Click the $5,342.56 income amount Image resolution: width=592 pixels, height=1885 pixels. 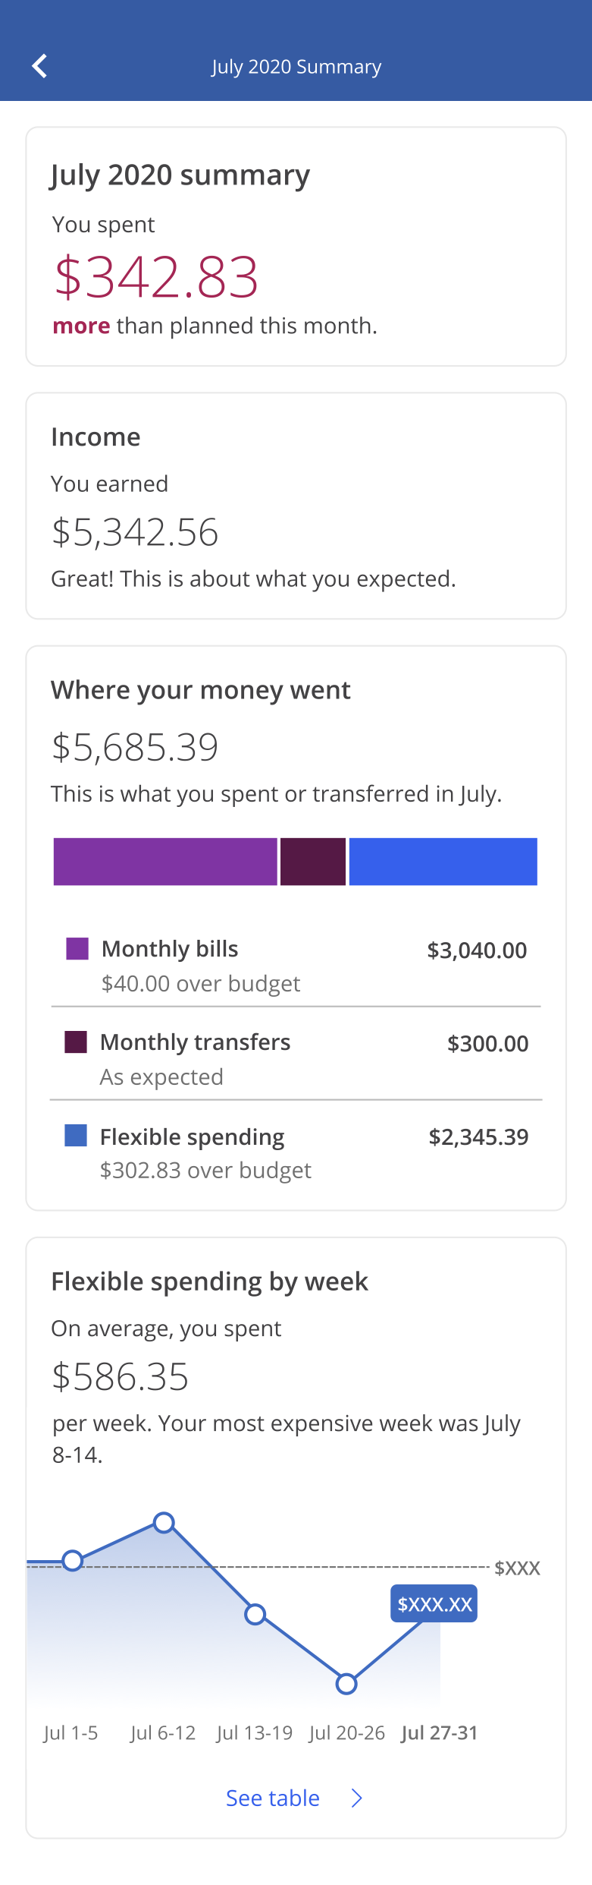(x=135, y=532)
